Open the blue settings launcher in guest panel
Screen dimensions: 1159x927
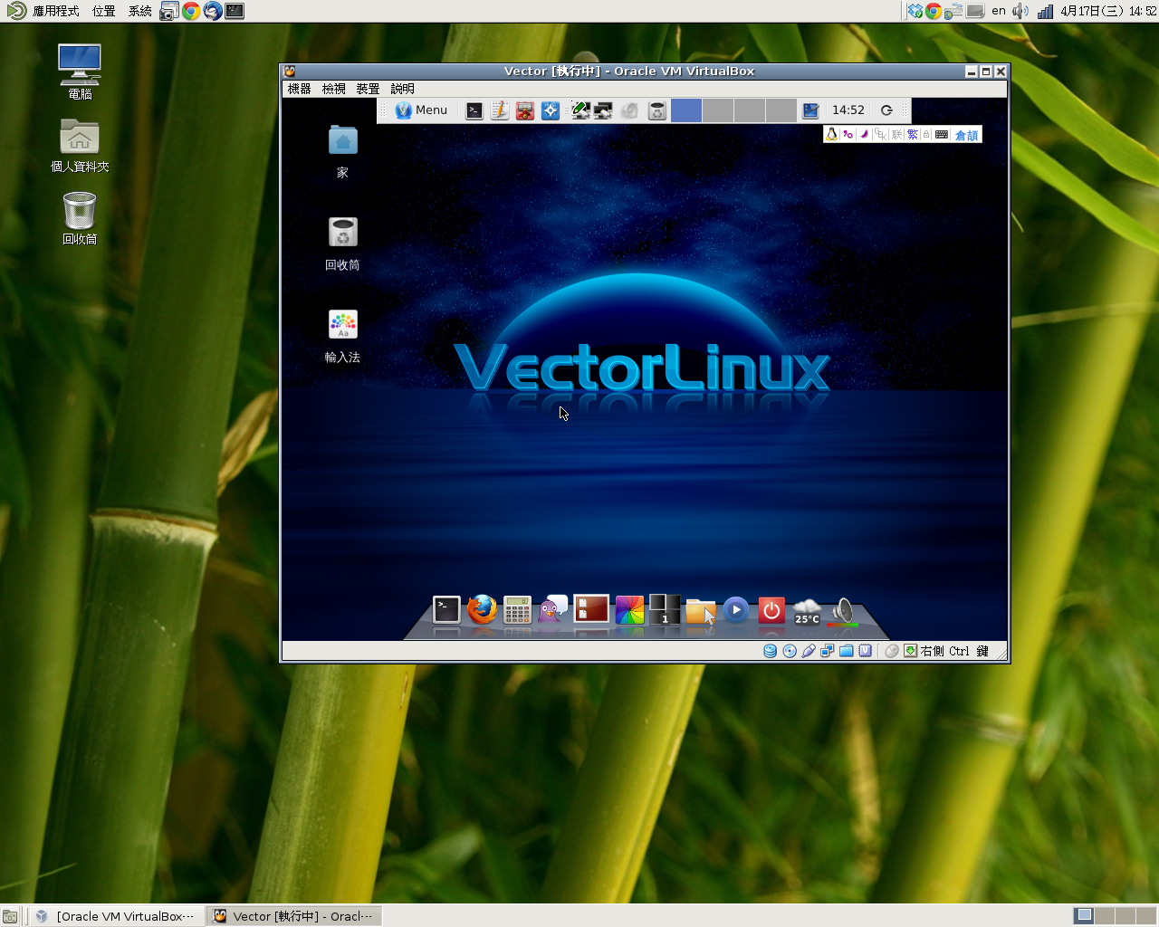(x=551, y=110)
